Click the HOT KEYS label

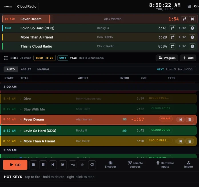[x=13, y=177]
